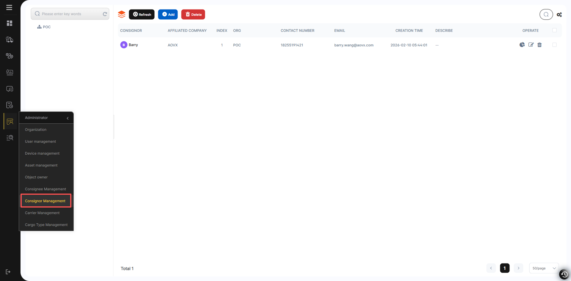The height and width of the screenshot is (281, 571).
Task: Focus the keyword search input field
Action: coord(70,14)
